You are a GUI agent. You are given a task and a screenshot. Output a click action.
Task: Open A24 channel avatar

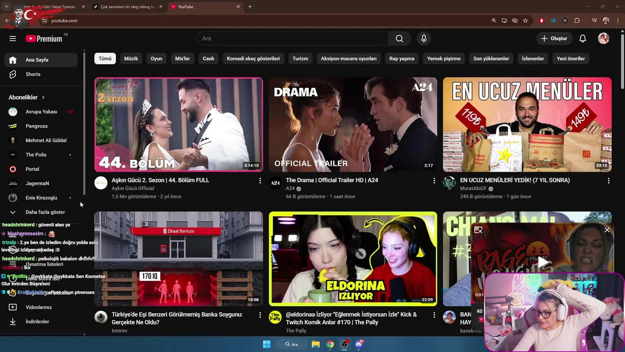[275, 183]
